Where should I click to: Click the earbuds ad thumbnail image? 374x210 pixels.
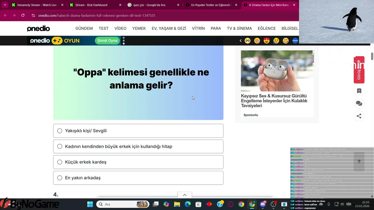[x=277, y=71]
